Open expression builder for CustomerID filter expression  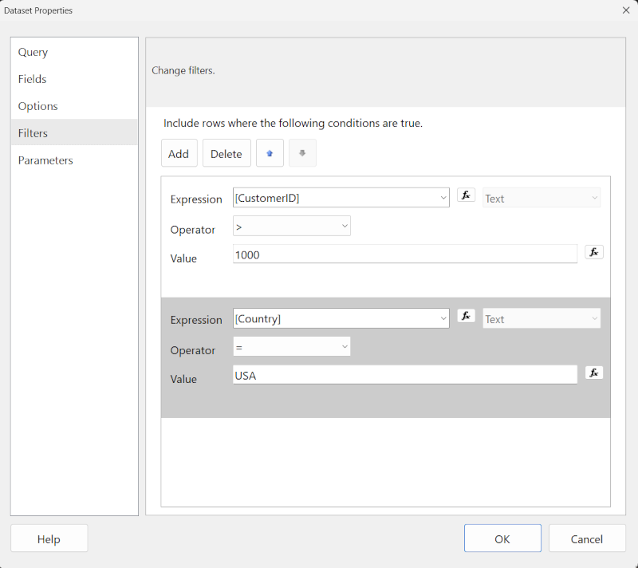pos(466,194)
